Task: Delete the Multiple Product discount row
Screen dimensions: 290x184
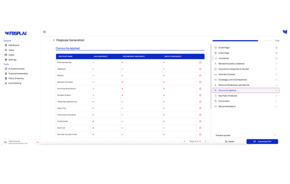Action: pos(200,95)
